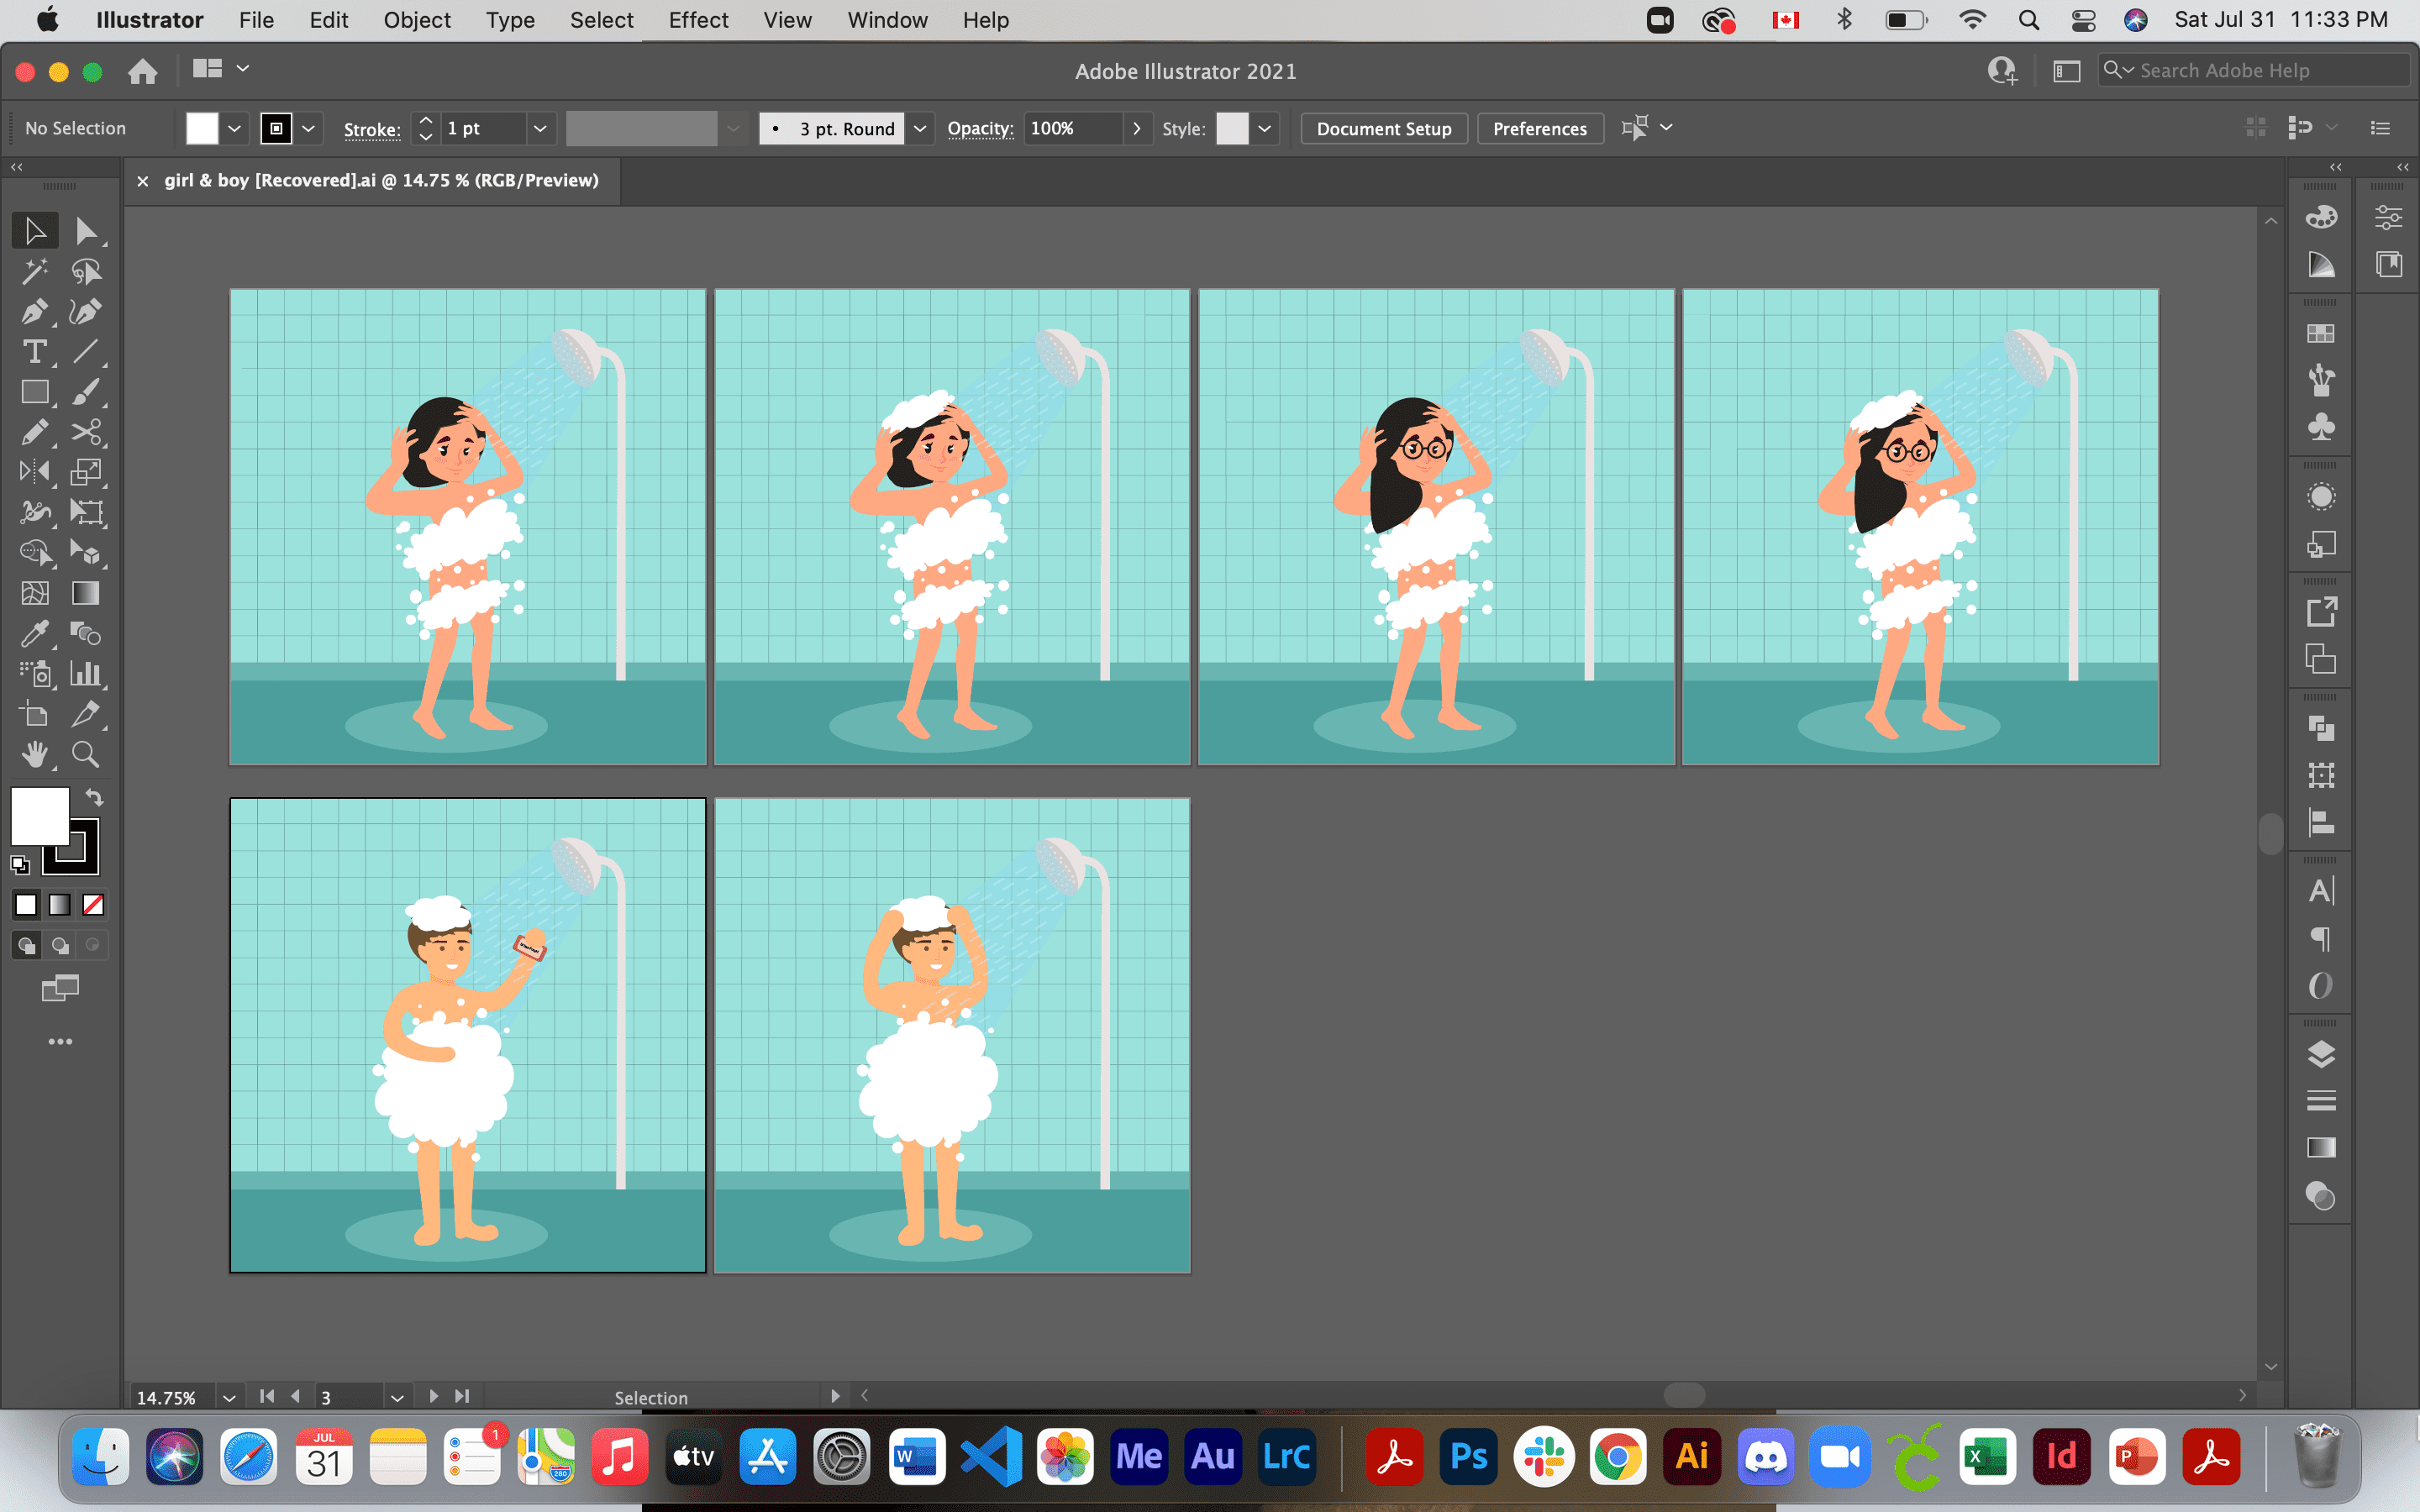The image size is (2420, 1512).
Task: Select the Curvature tool
Action: [x=86, y=312]
